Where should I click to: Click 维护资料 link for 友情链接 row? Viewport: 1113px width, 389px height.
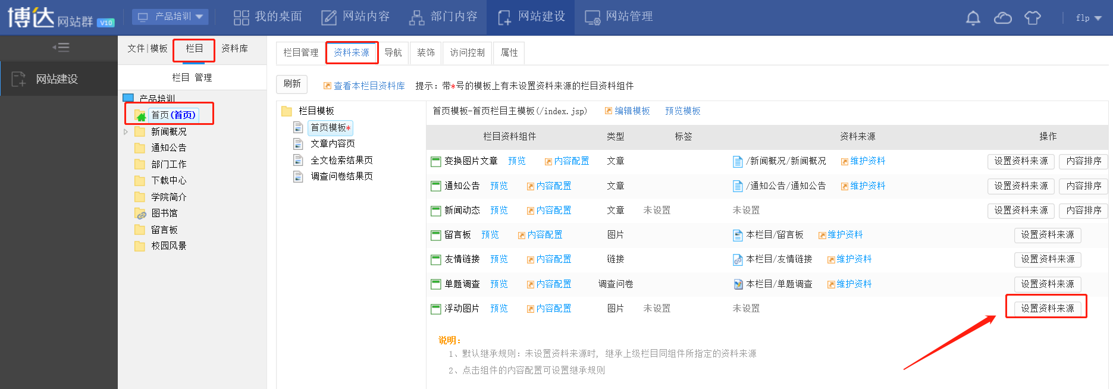[854, 259]
